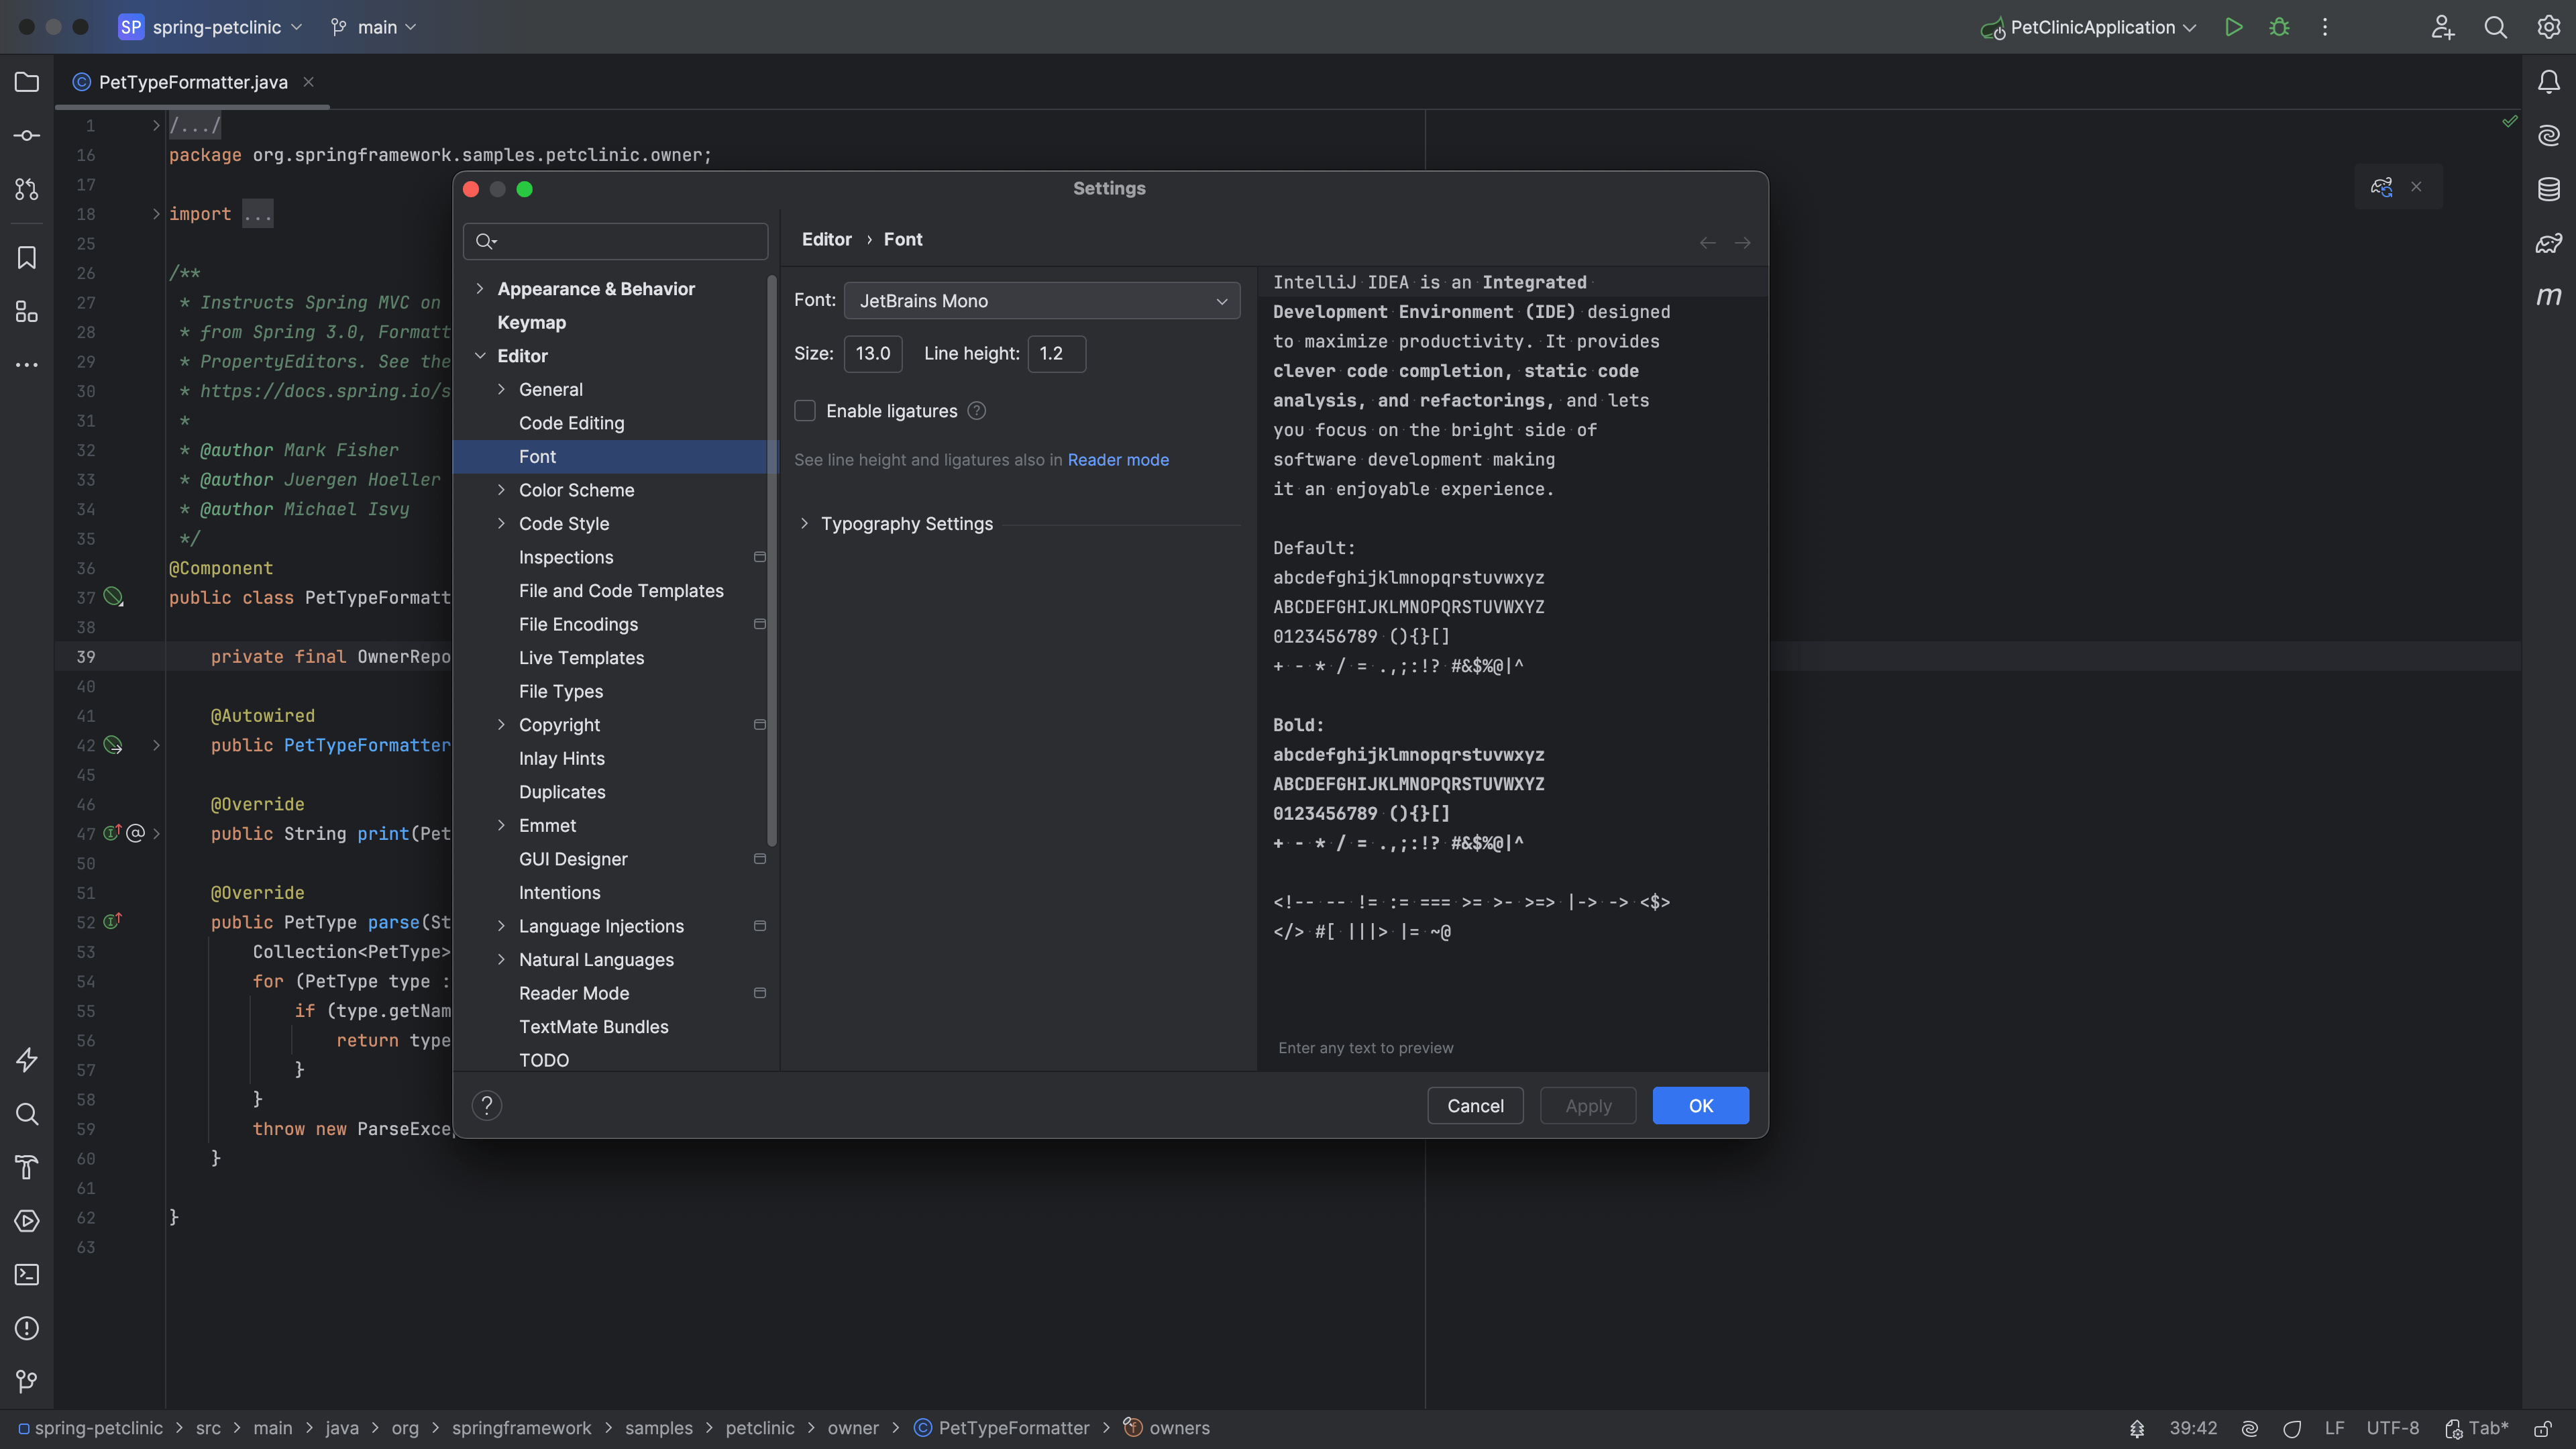Click the font size input field

point(872,354)
